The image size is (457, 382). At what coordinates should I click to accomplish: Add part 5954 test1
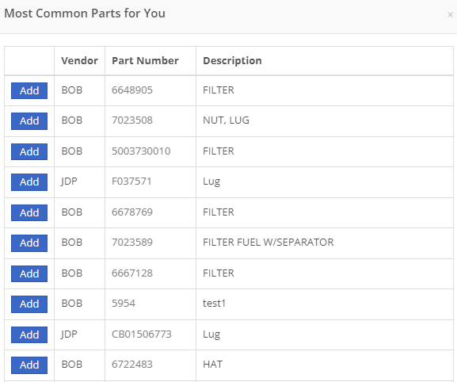pyautogui.click(x=29, y=304)
